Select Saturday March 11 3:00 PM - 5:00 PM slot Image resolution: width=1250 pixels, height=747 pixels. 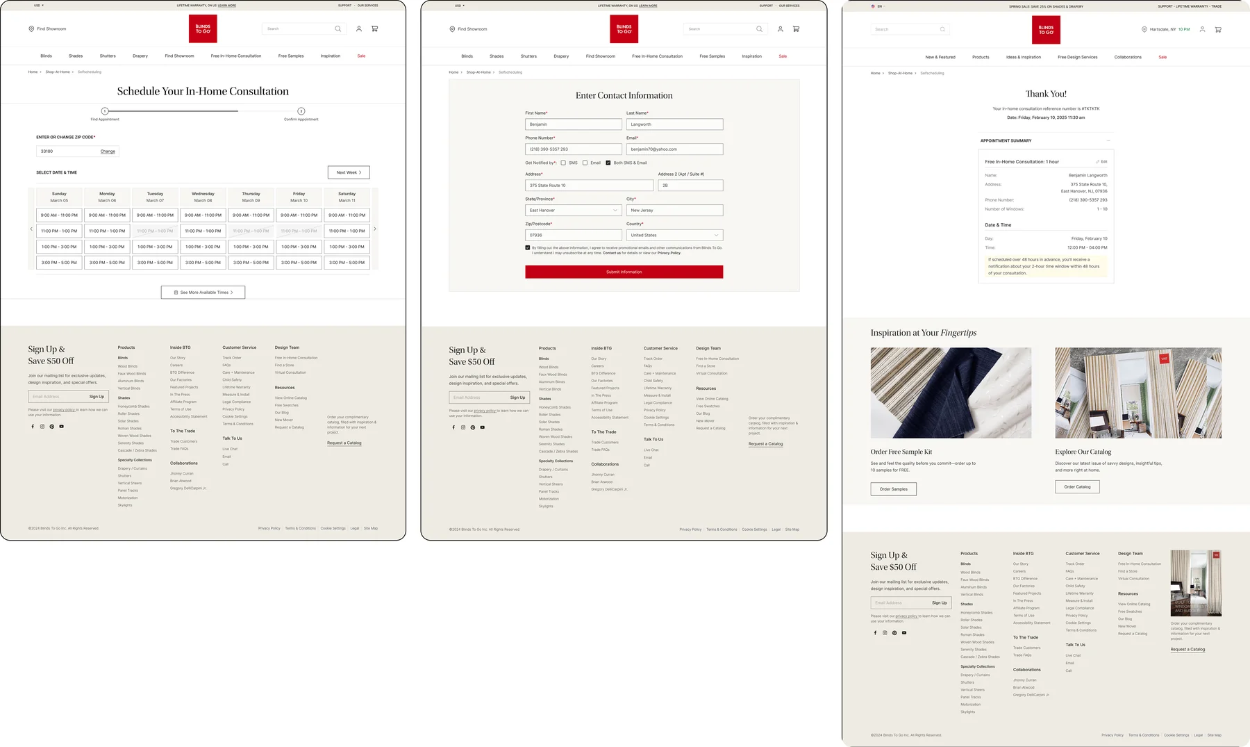point(347,263)
